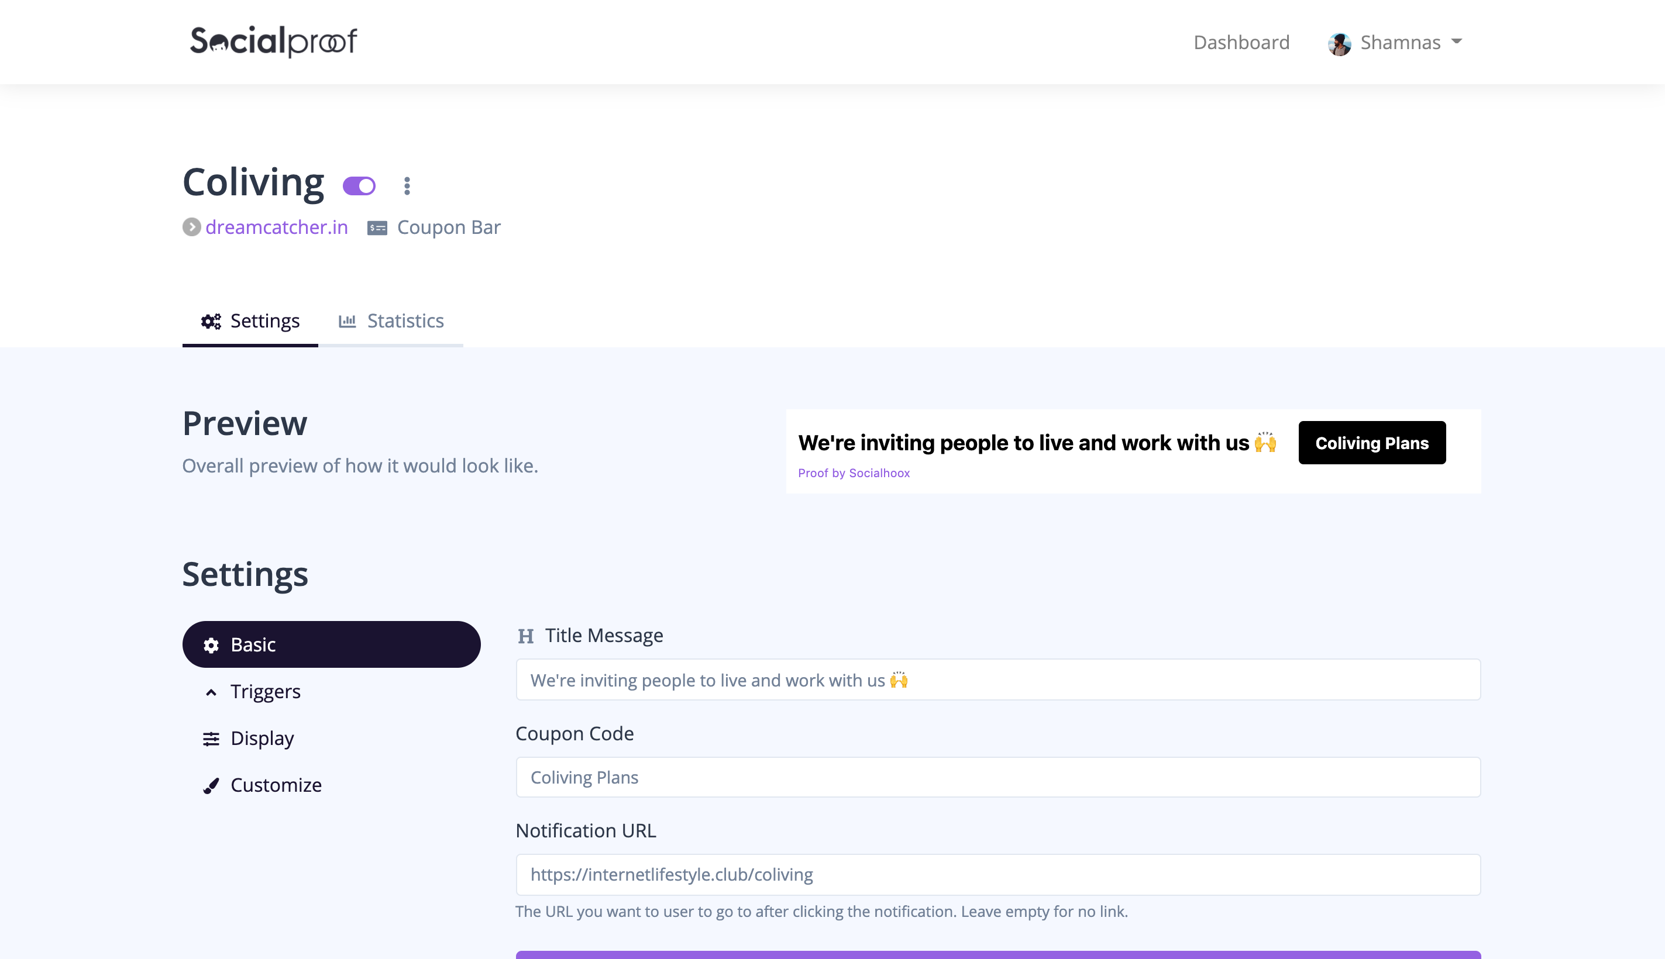Toggle the Coliving campaign switch off

[359, 187]
